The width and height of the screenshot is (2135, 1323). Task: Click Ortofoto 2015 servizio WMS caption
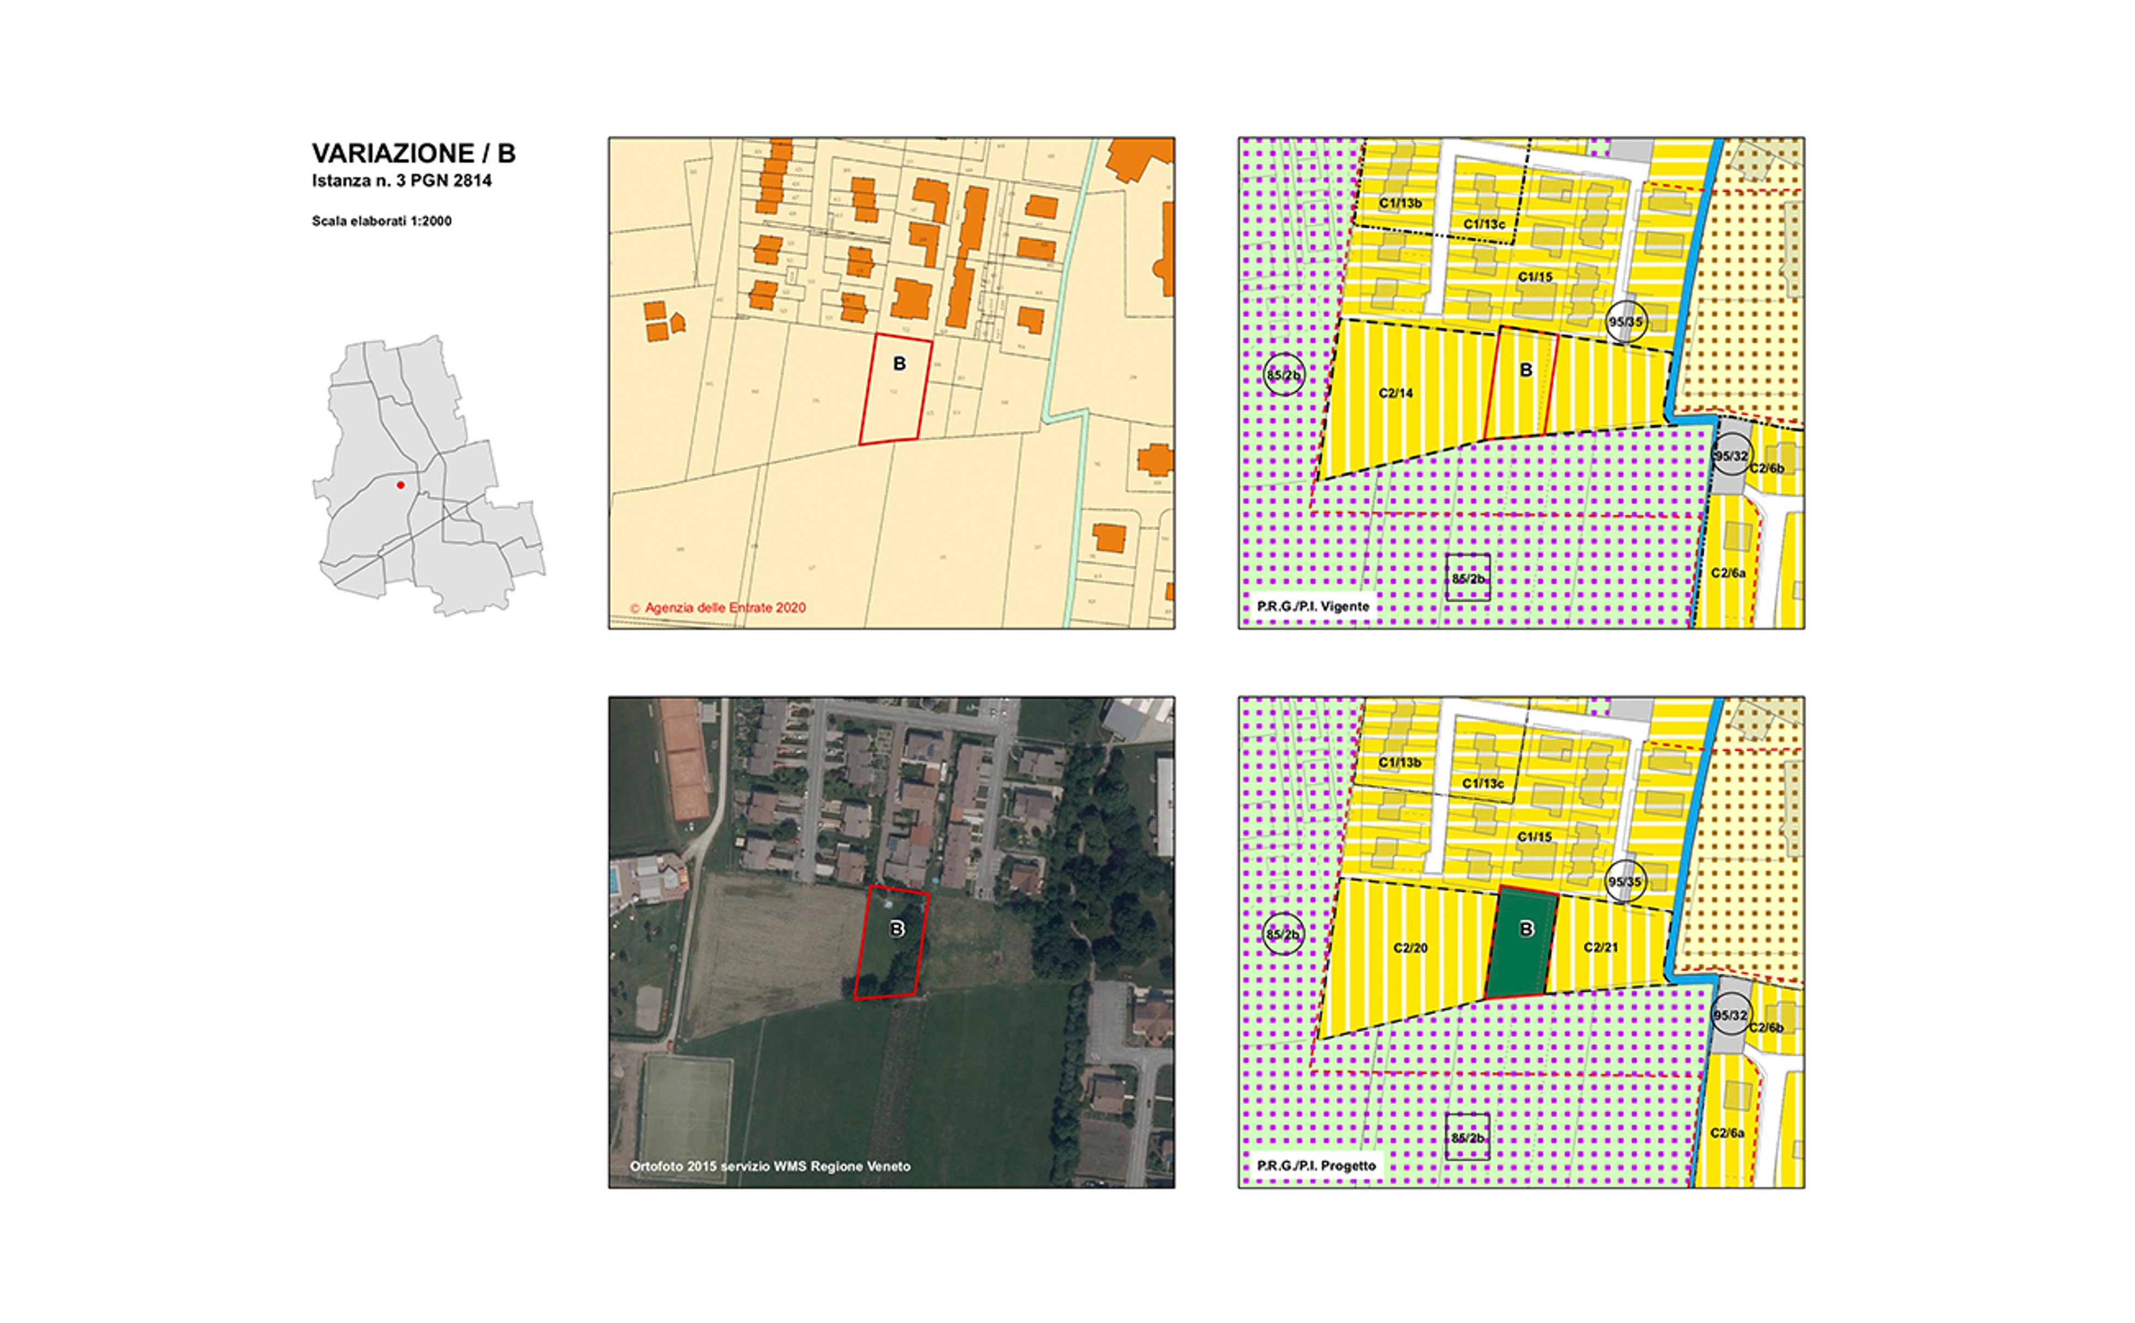tap(770, 1166)
